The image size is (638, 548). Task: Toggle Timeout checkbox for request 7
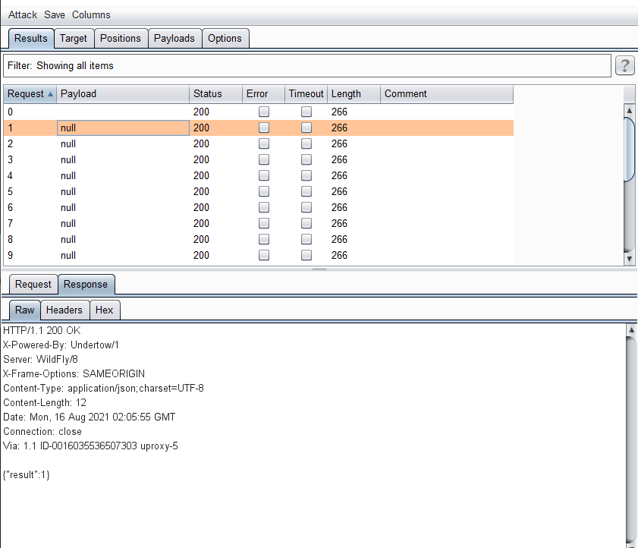pyautogui.click(x=306, y=223)
